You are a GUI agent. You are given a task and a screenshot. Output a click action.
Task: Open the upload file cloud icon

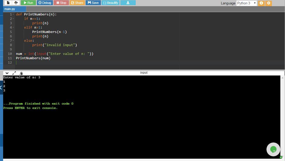(16, 3)
